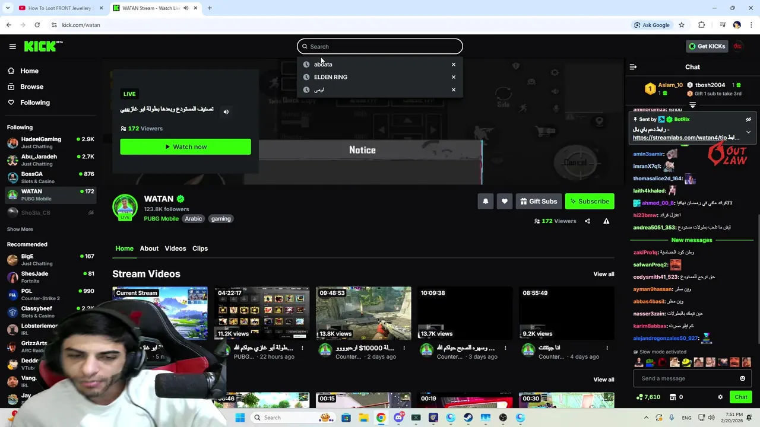Open Microsoft Store from the taskbar
Viewport: 760px width, 427px height.
[346, 418]
